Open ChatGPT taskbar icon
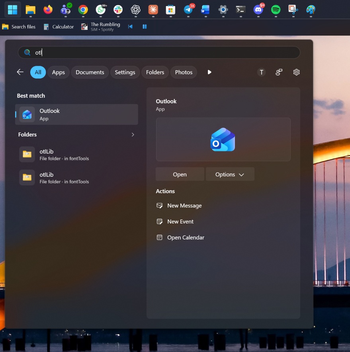 tap(136, 10)
